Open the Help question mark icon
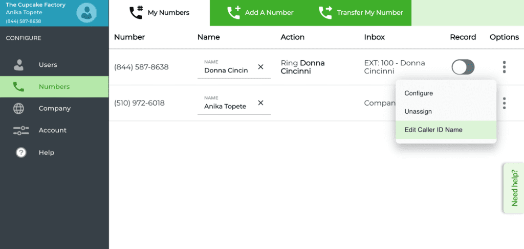This screenshot has height=249, width=524. (21, 153)
